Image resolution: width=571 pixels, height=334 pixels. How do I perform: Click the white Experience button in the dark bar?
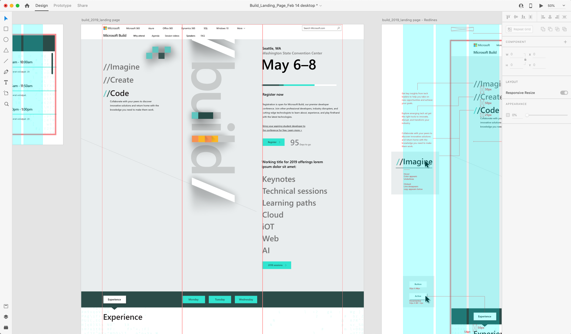click(x=115, y=300)
